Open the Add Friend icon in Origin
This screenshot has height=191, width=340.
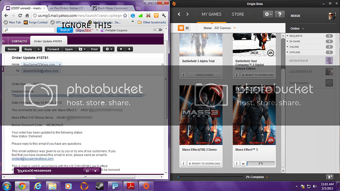330,177
